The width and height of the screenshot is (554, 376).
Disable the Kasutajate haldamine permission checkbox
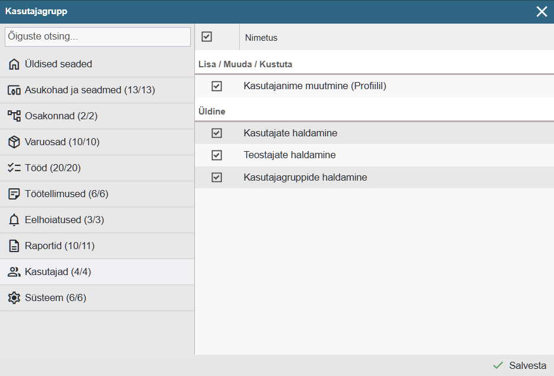(x=217, y=133)
